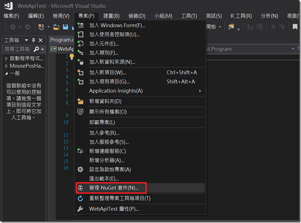Open the 分析(N) menu
301x223 pixels.
coord(269,16)
